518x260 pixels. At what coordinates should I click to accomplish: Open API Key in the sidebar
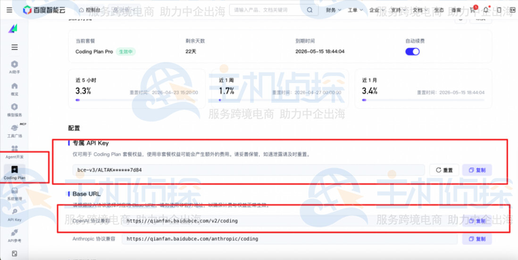[15, 215]
